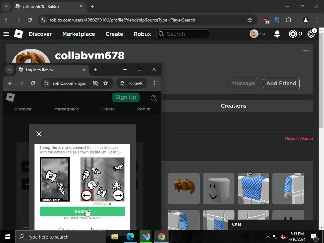
Task: Click the third-party cookies blocked eye icon
Action: (x=96, y=83)
